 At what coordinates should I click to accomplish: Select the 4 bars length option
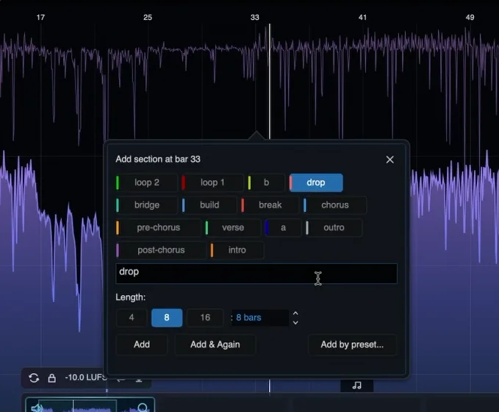click(x=132, y=317)
